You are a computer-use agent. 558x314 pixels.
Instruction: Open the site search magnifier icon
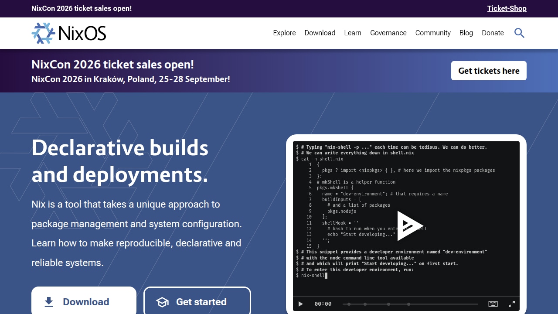point(519,33)
